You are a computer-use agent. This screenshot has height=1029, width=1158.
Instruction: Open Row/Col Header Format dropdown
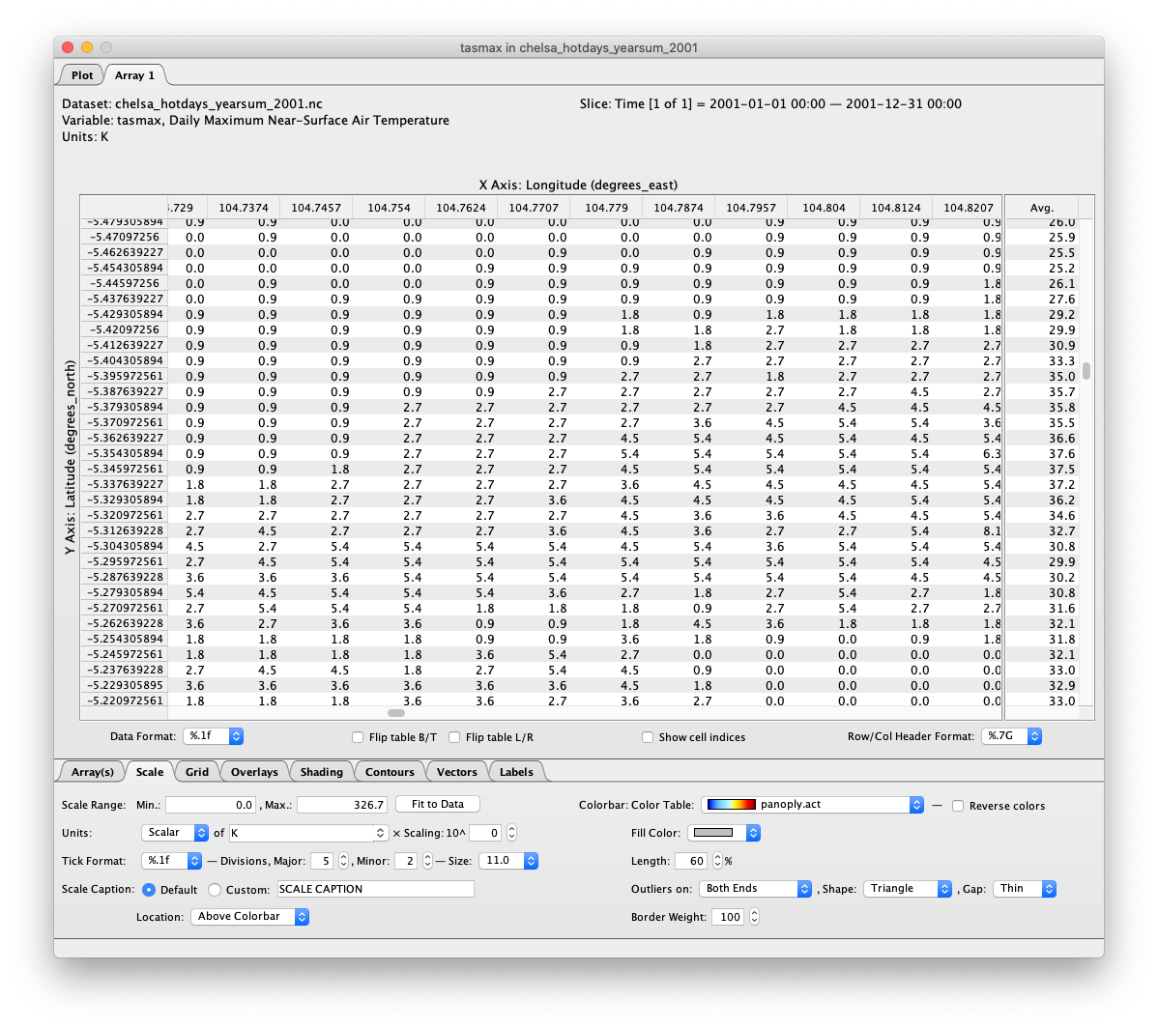(x=1011, y=736)
